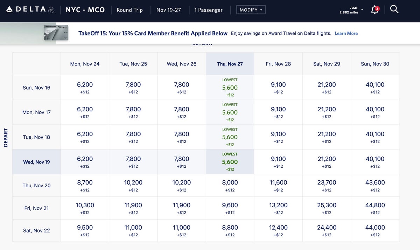420x250 pixels.
Task: Choose 11,000 fare returning Tue, Nov 25
Action: (133, 230)
